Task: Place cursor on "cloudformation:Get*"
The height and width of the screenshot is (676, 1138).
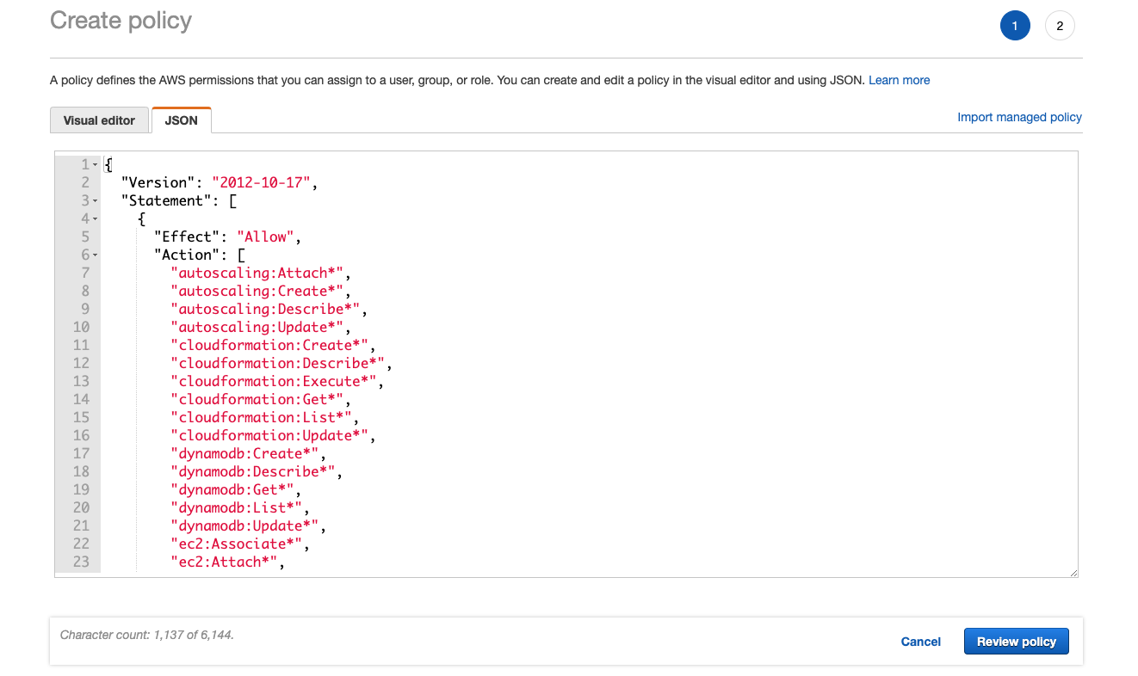Action: 257,399
